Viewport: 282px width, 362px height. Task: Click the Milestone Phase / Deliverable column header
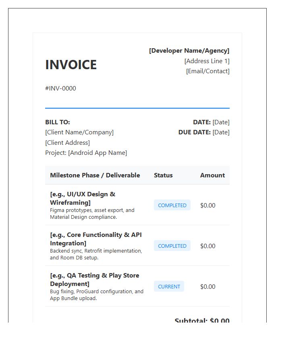pos(95,175)
